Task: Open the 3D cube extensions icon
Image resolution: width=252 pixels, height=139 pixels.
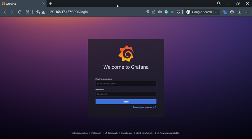Action: coord(232,12)
